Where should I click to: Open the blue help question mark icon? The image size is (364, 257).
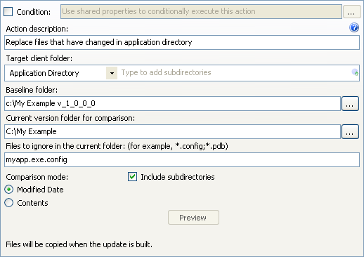(354, 27)
